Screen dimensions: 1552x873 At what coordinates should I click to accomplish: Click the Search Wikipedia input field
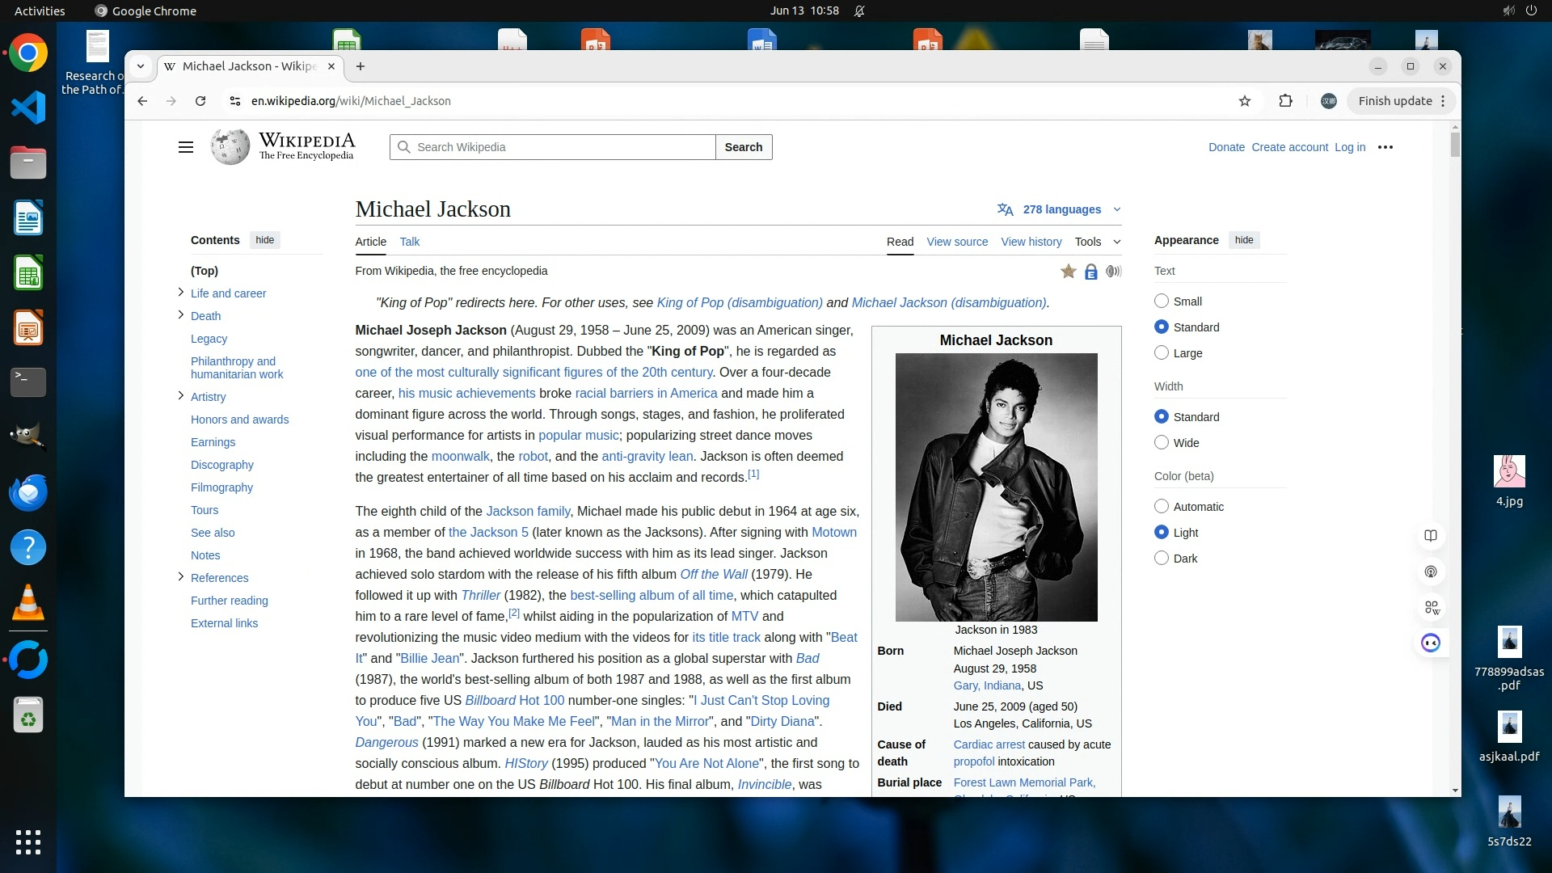click(558, 147)
